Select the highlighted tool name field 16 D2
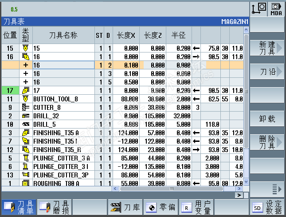286x217 pixels. tap(63, 65)
